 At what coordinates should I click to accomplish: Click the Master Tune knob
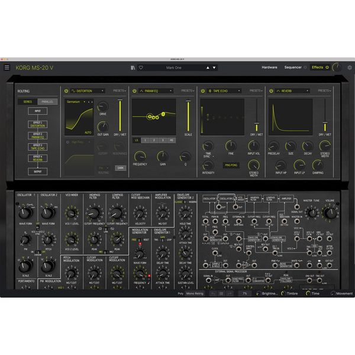coord(312,213)
